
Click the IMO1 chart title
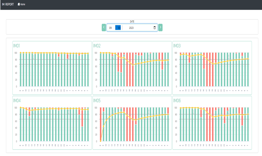coord(17,46)
